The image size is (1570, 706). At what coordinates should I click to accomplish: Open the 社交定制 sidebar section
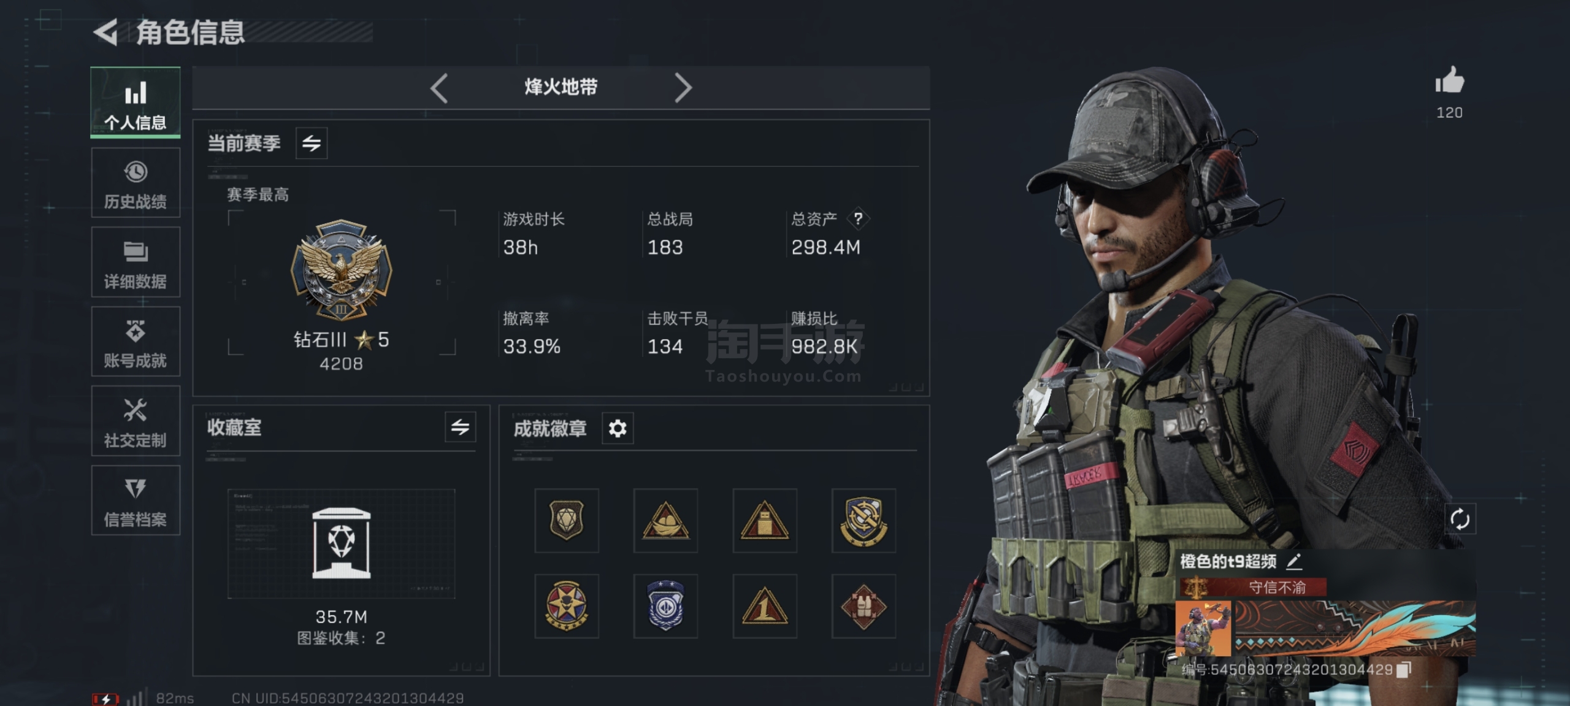(136, 421)
